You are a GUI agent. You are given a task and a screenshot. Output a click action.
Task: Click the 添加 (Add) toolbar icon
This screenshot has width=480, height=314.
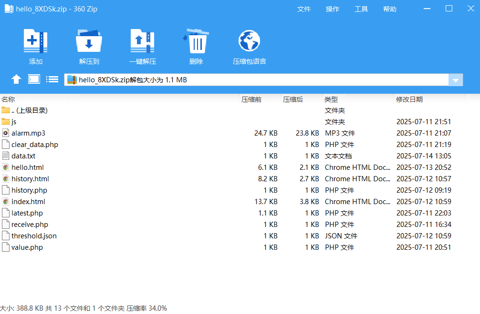pyautogui.click(x=35, y=41)
